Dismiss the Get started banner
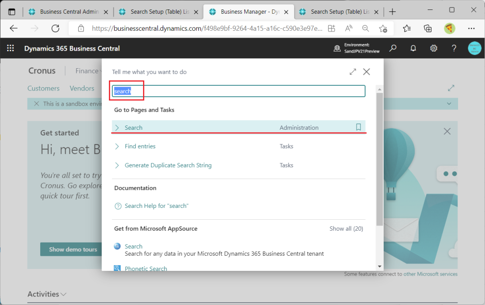 tap(447, 132)
